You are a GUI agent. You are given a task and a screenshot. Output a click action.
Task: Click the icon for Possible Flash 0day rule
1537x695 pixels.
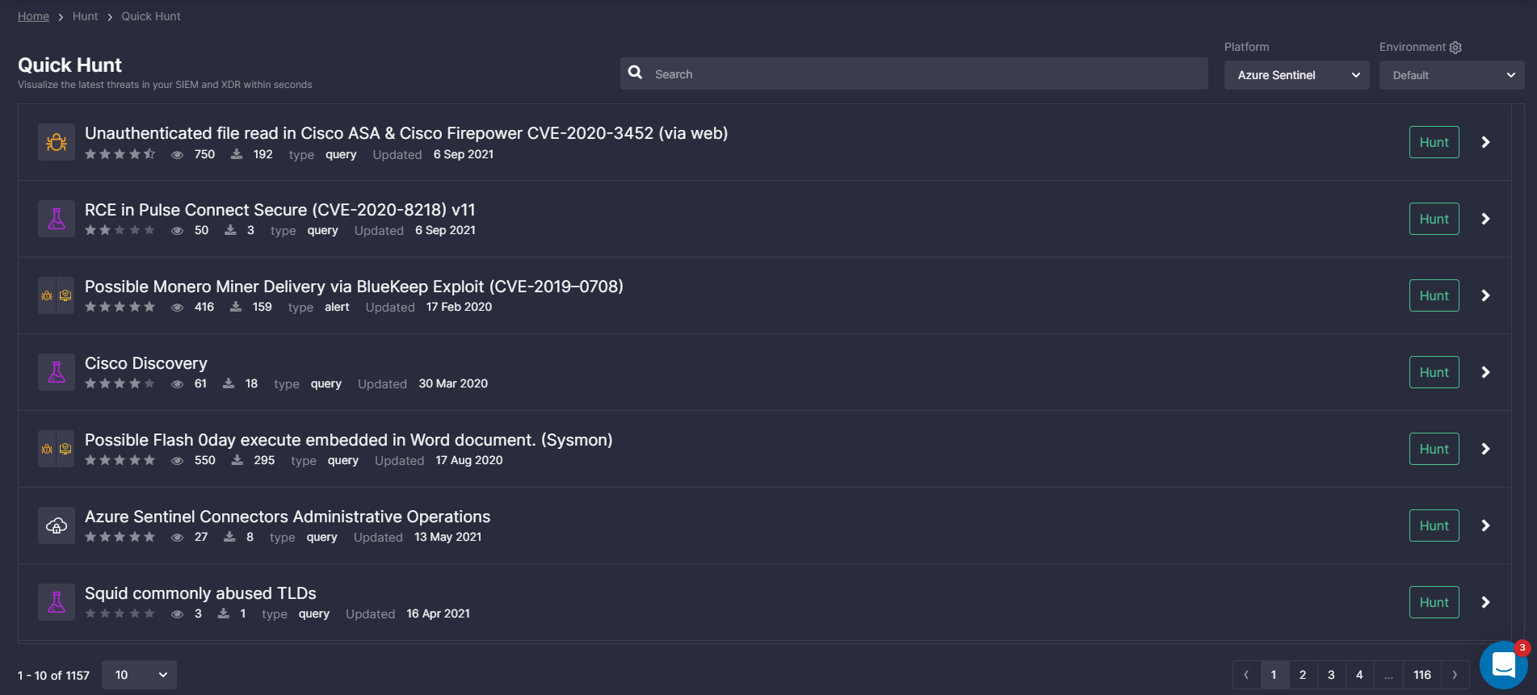[x=57, y=449]
